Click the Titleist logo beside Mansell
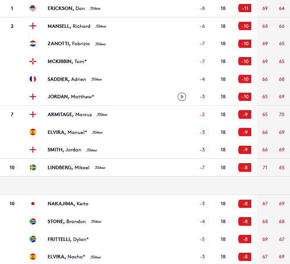The image size is (290, 264). (101, 26)
